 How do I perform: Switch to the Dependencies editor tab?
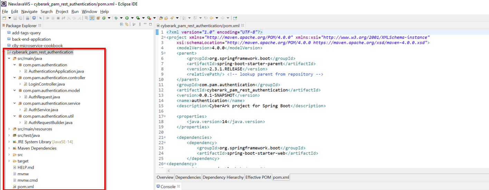tap(188, 177)
